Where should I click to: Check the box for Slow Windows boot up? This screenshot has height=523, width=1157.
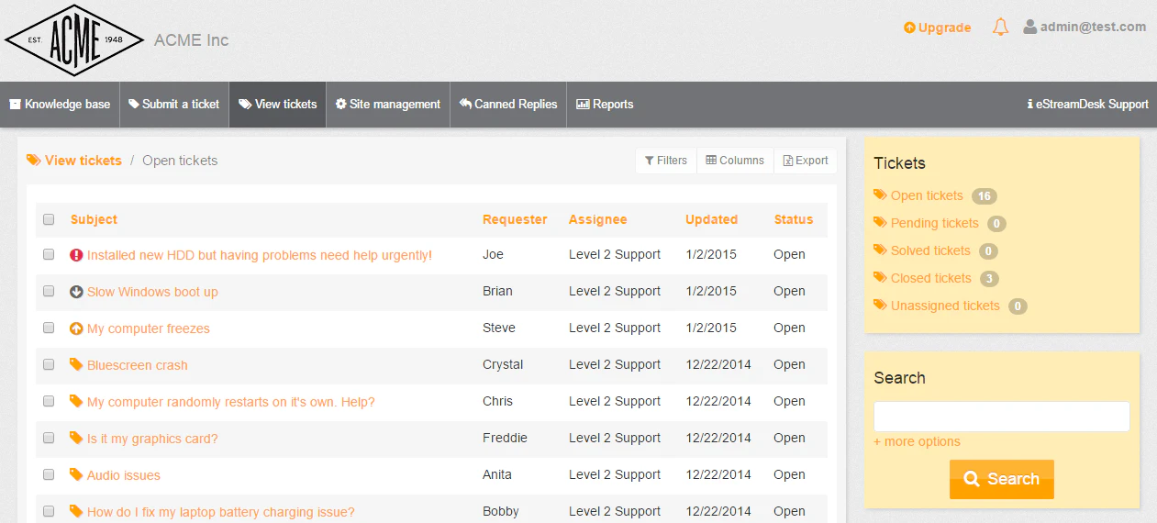(x=49, y=291)
